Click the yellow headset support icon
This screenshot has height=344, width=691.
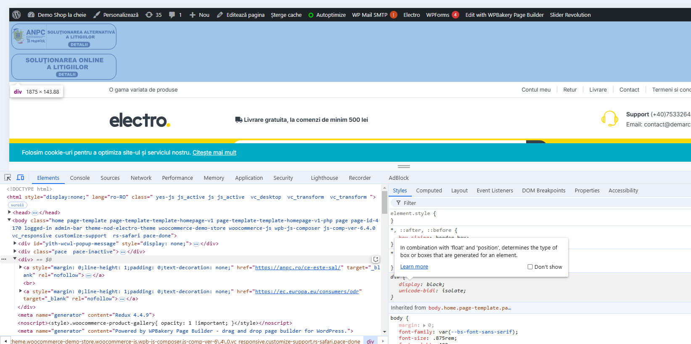(x=609, y=119)
